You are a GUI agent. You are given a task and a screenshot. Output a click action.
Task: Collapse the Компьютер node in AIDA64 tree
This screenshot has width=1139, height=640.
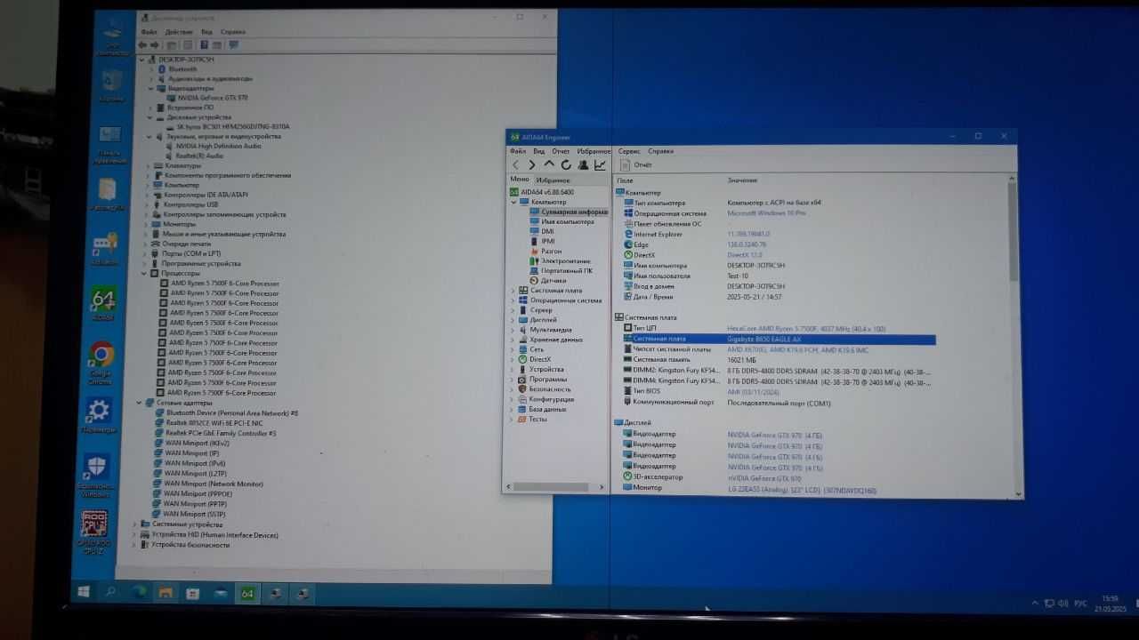[514, 202]
